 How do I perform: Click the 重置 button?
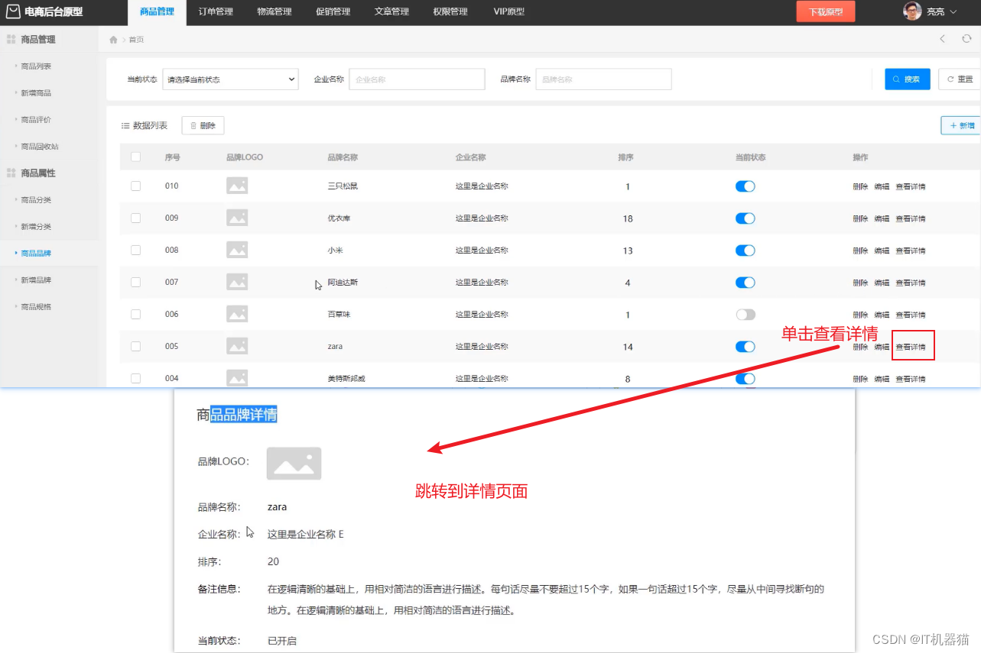click(960, 79)
